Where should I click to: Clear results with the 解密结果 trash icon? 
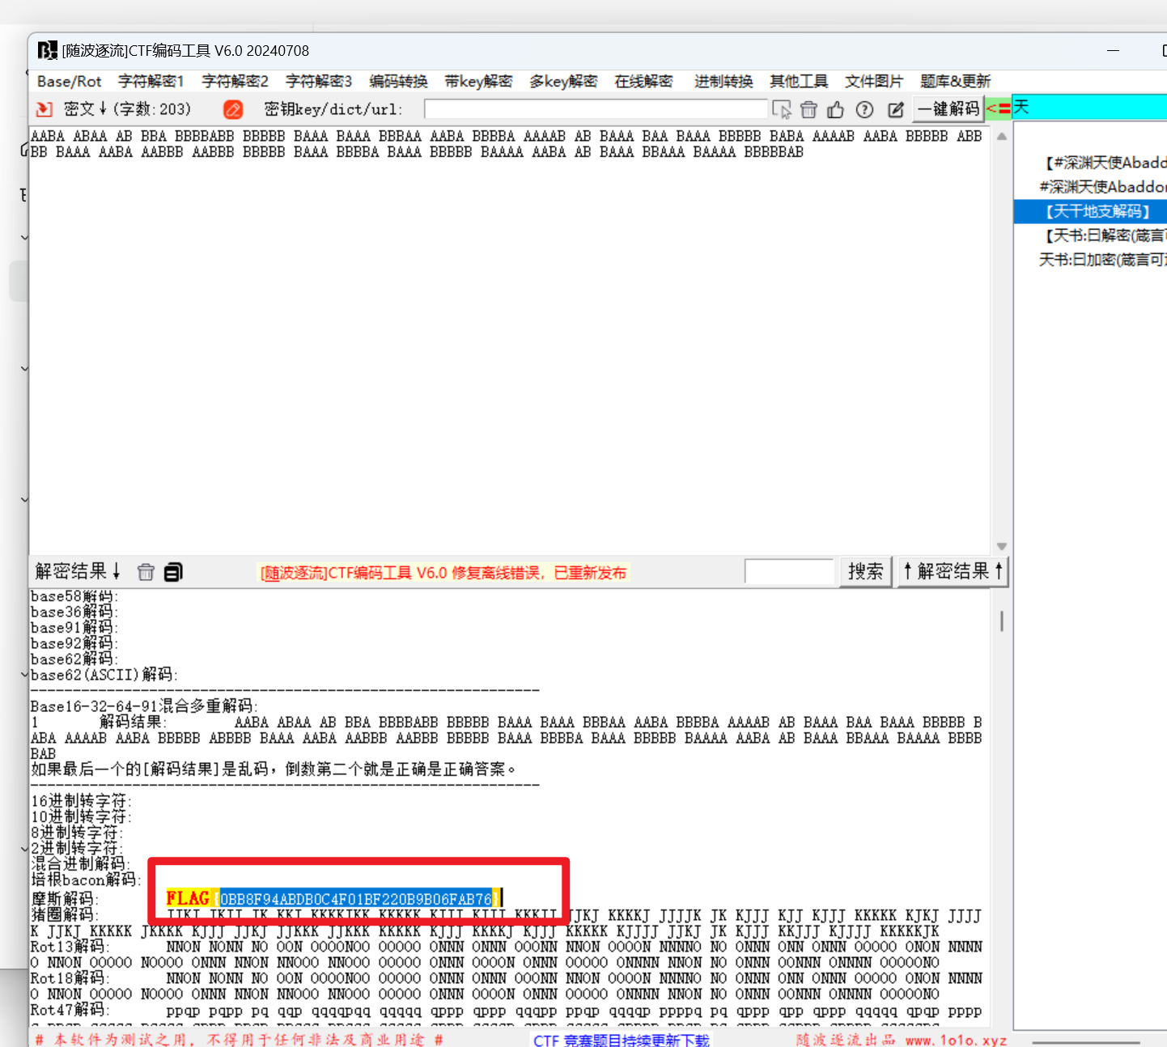point(146,572)
